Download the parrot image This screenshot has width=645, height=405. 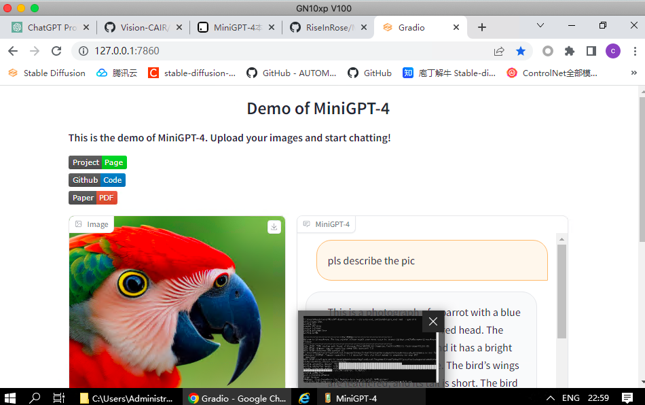[x=274, y=227]
